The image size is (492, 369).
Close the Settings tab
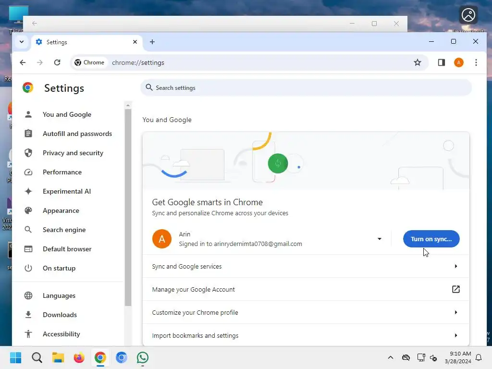pos(135,42)
